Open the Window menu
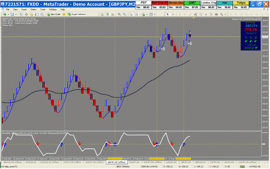The width and height of the screenshot is (270, 169). tap(53, 9)
